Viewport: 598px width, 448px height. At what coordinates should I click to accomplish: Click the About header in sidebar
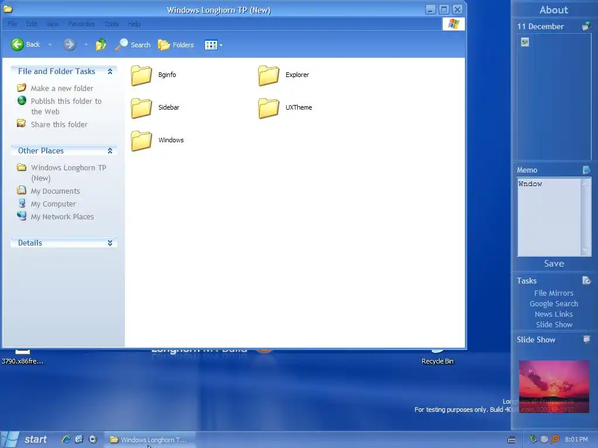(x=554, y=10)
